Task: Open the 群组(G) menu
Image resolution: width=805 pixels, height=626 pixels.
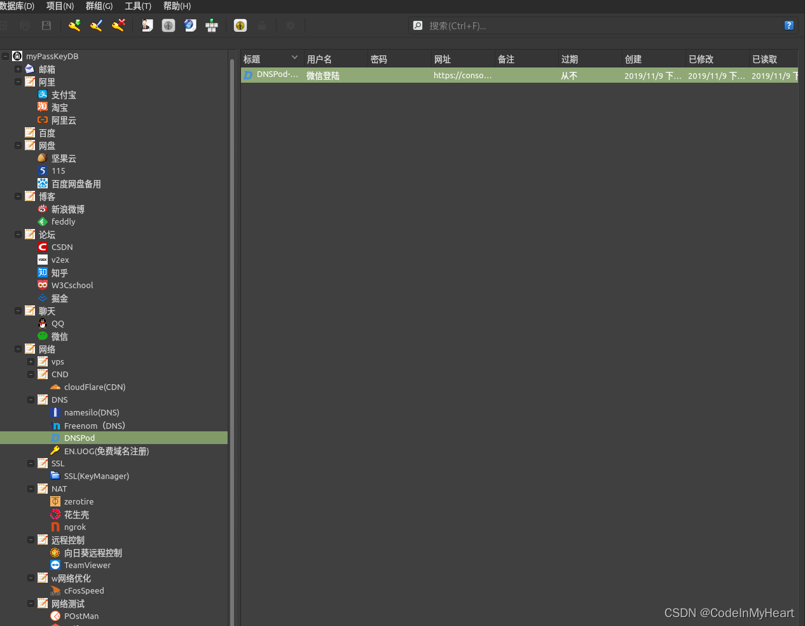Action: tap(99, 6)
